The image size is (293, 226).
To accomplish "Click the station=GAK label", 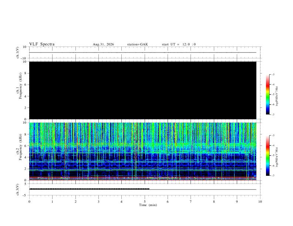I will point(137,44).
